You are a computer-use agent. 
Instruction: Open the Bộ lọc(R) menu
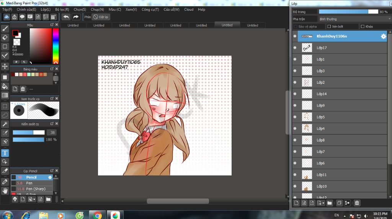click(62, 10)
